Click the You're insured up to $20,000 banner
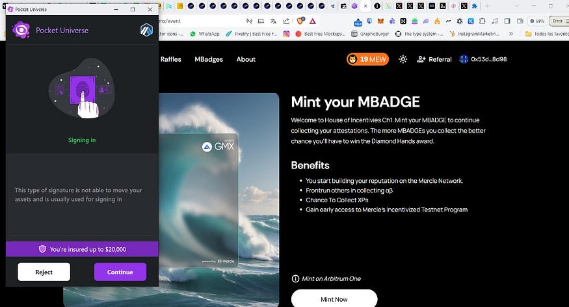Image resolution: width=569 pixels, height=307 pixels. pos(82,249)
